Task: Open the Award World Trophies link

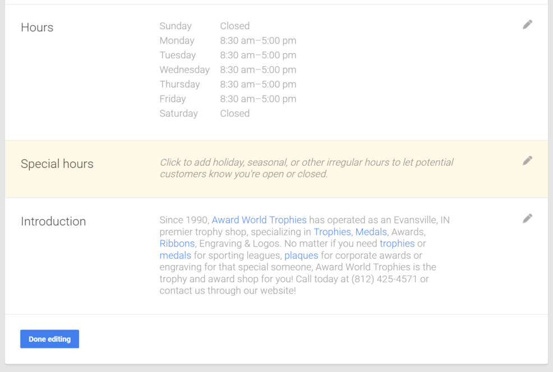Action: click(259, 220)
